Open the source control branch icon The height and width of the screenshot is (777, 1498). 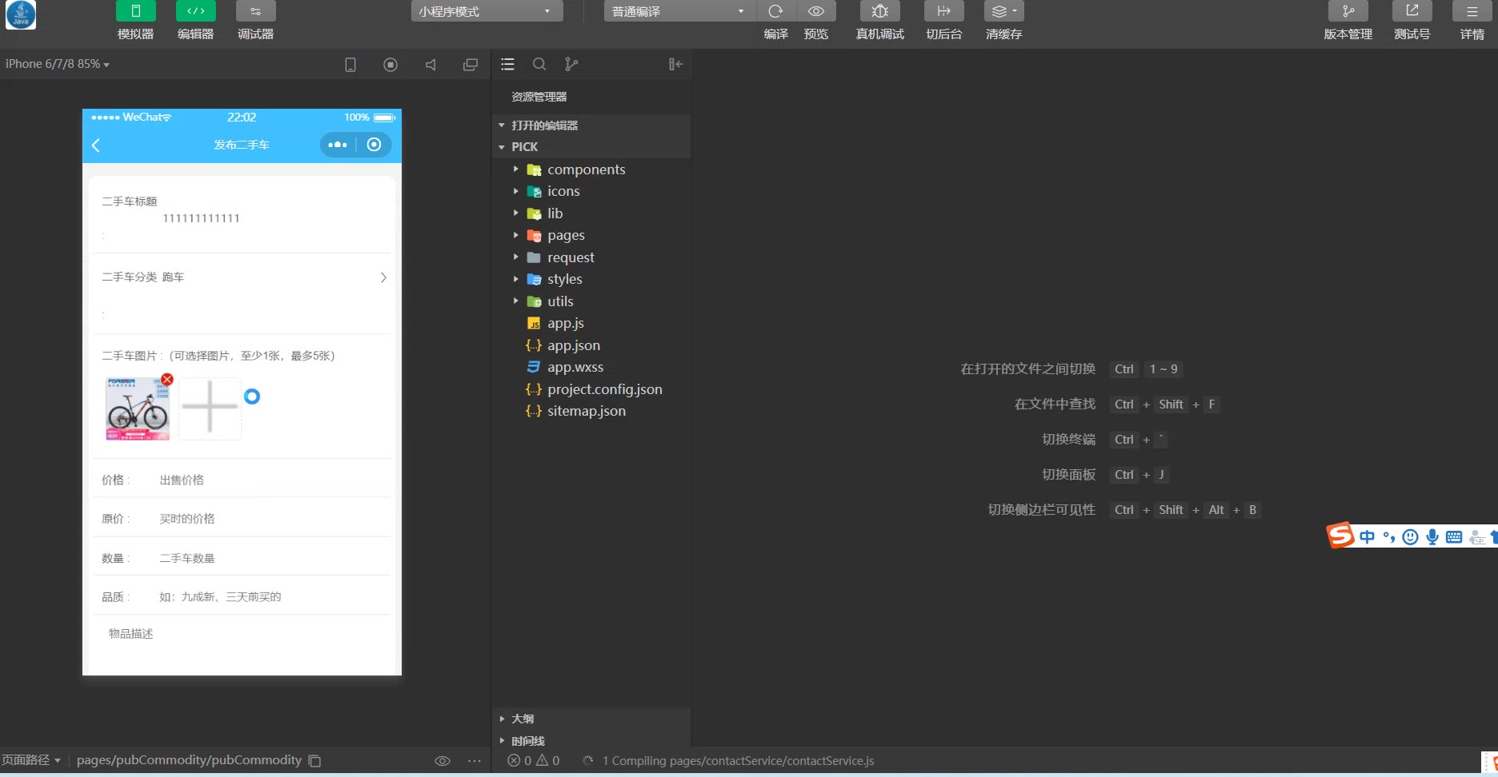coord(571,64)
